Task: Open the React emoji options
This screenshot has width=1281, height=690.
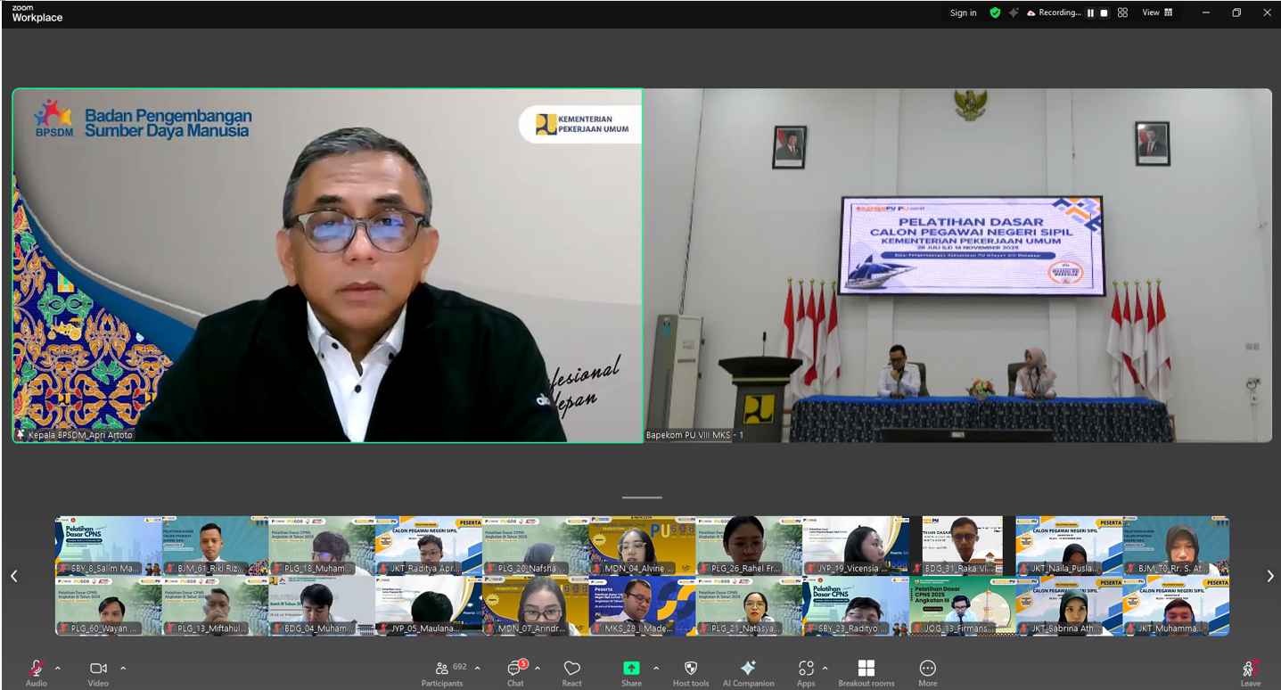Action: [x=572, y=673]
